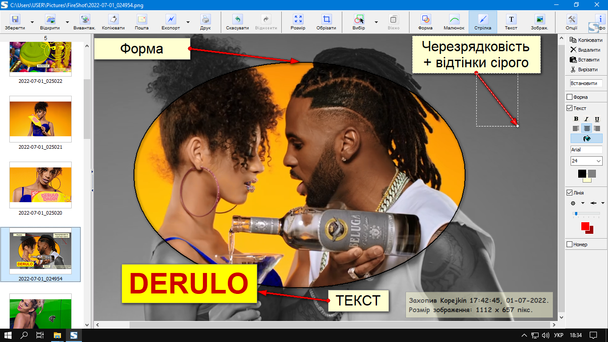Image resolution: width=608 pixels, height=342 pixels.
Task: Select thumbnail 2022-07-01_025022
Action: 41,59
